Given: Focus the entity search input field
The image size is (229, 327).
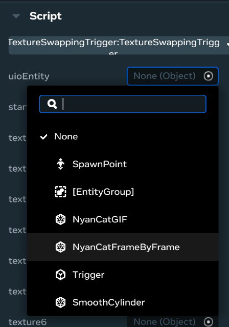Looking at the screenshot, I should pos(123,104).
